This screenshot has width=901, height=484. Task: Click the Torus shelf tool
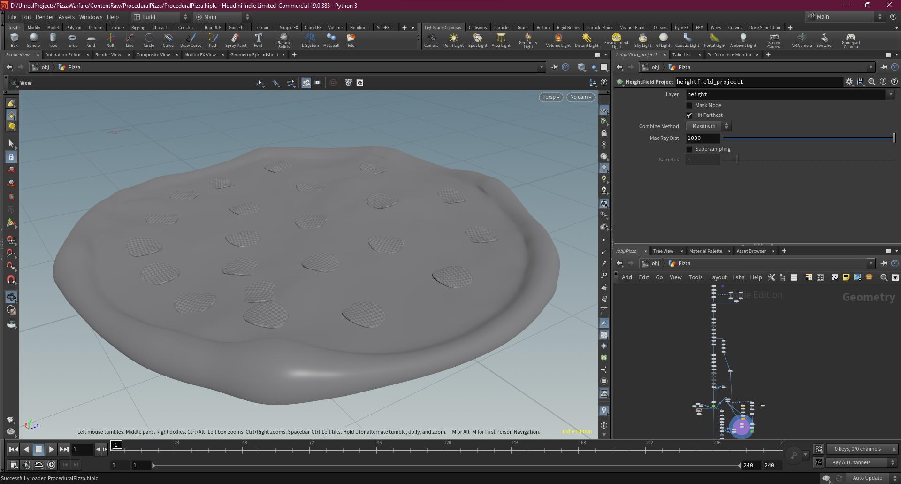tap(72, 40)
